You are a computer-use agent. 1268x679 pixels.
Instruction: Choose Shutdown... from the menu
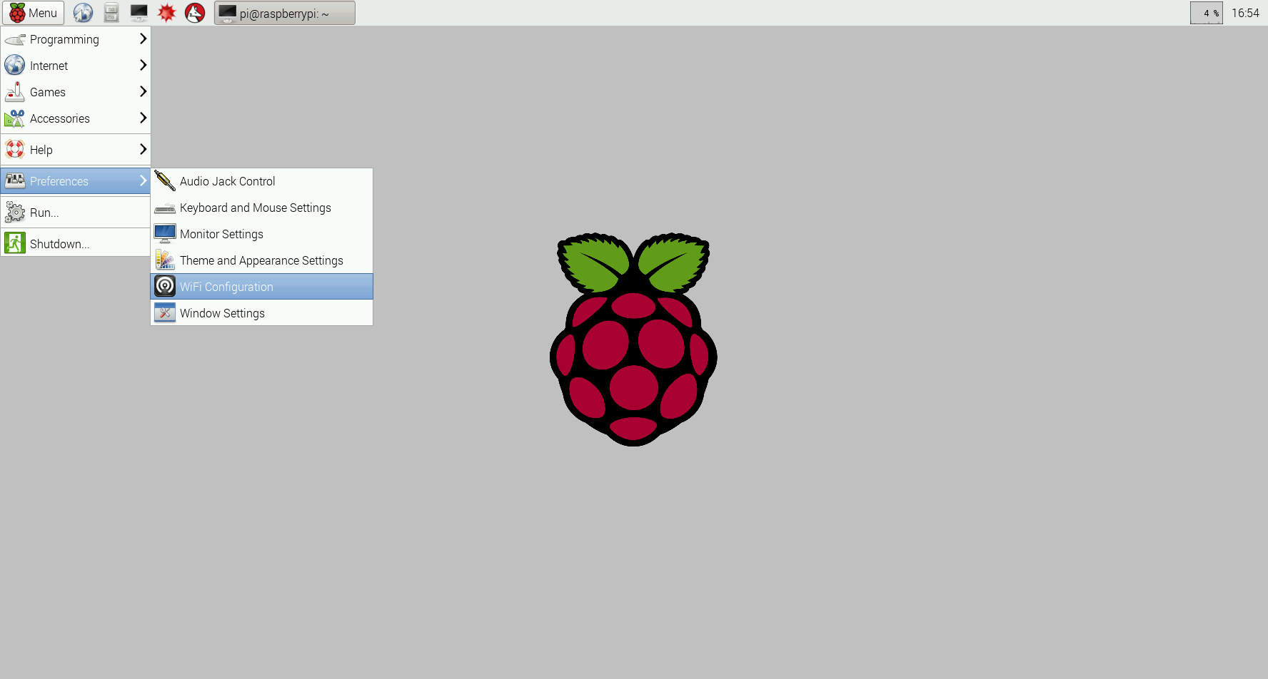76,244
